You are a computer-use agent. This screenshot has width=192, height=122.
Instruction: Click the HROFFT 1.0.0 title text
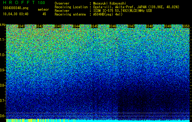(x=24, y=2)
